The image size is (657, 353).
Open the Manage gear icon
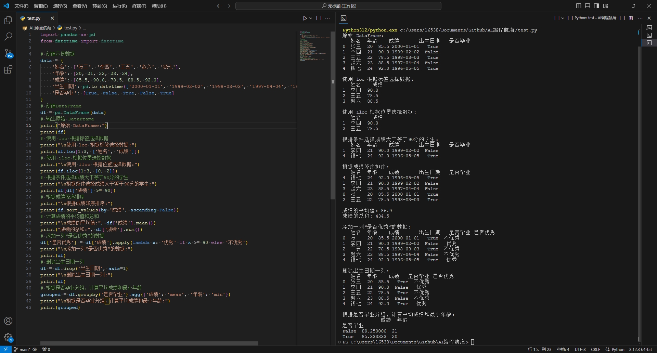click(8, 338)
